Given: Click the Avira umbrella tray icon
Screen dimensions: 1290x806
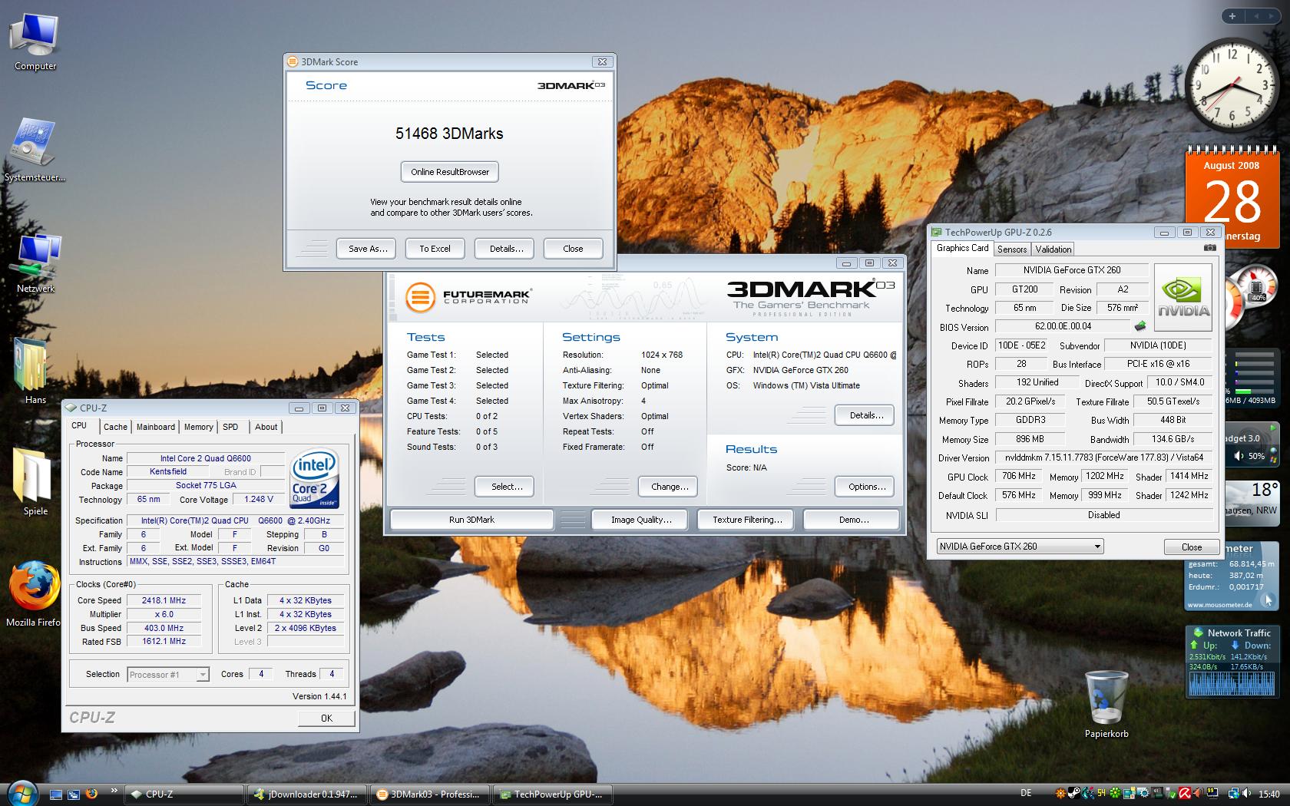Looking at the screenshot, I should pyautogui.click(x=1185, y=794).
